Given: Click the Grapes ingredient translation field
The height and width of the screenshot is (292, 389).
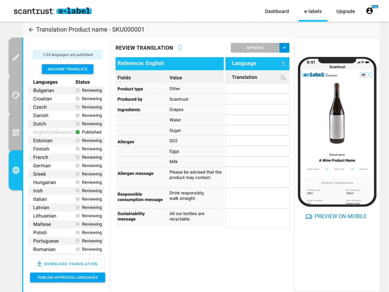Looking at the screenshot, I should point(257,109).
